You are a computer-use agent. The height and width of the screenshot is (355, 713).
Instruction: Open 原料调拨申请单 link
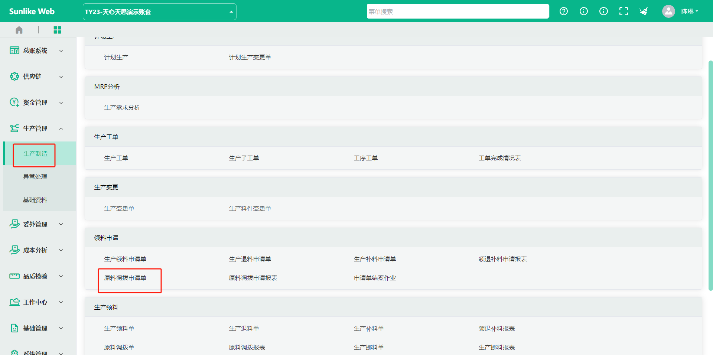tap(125, 278)
